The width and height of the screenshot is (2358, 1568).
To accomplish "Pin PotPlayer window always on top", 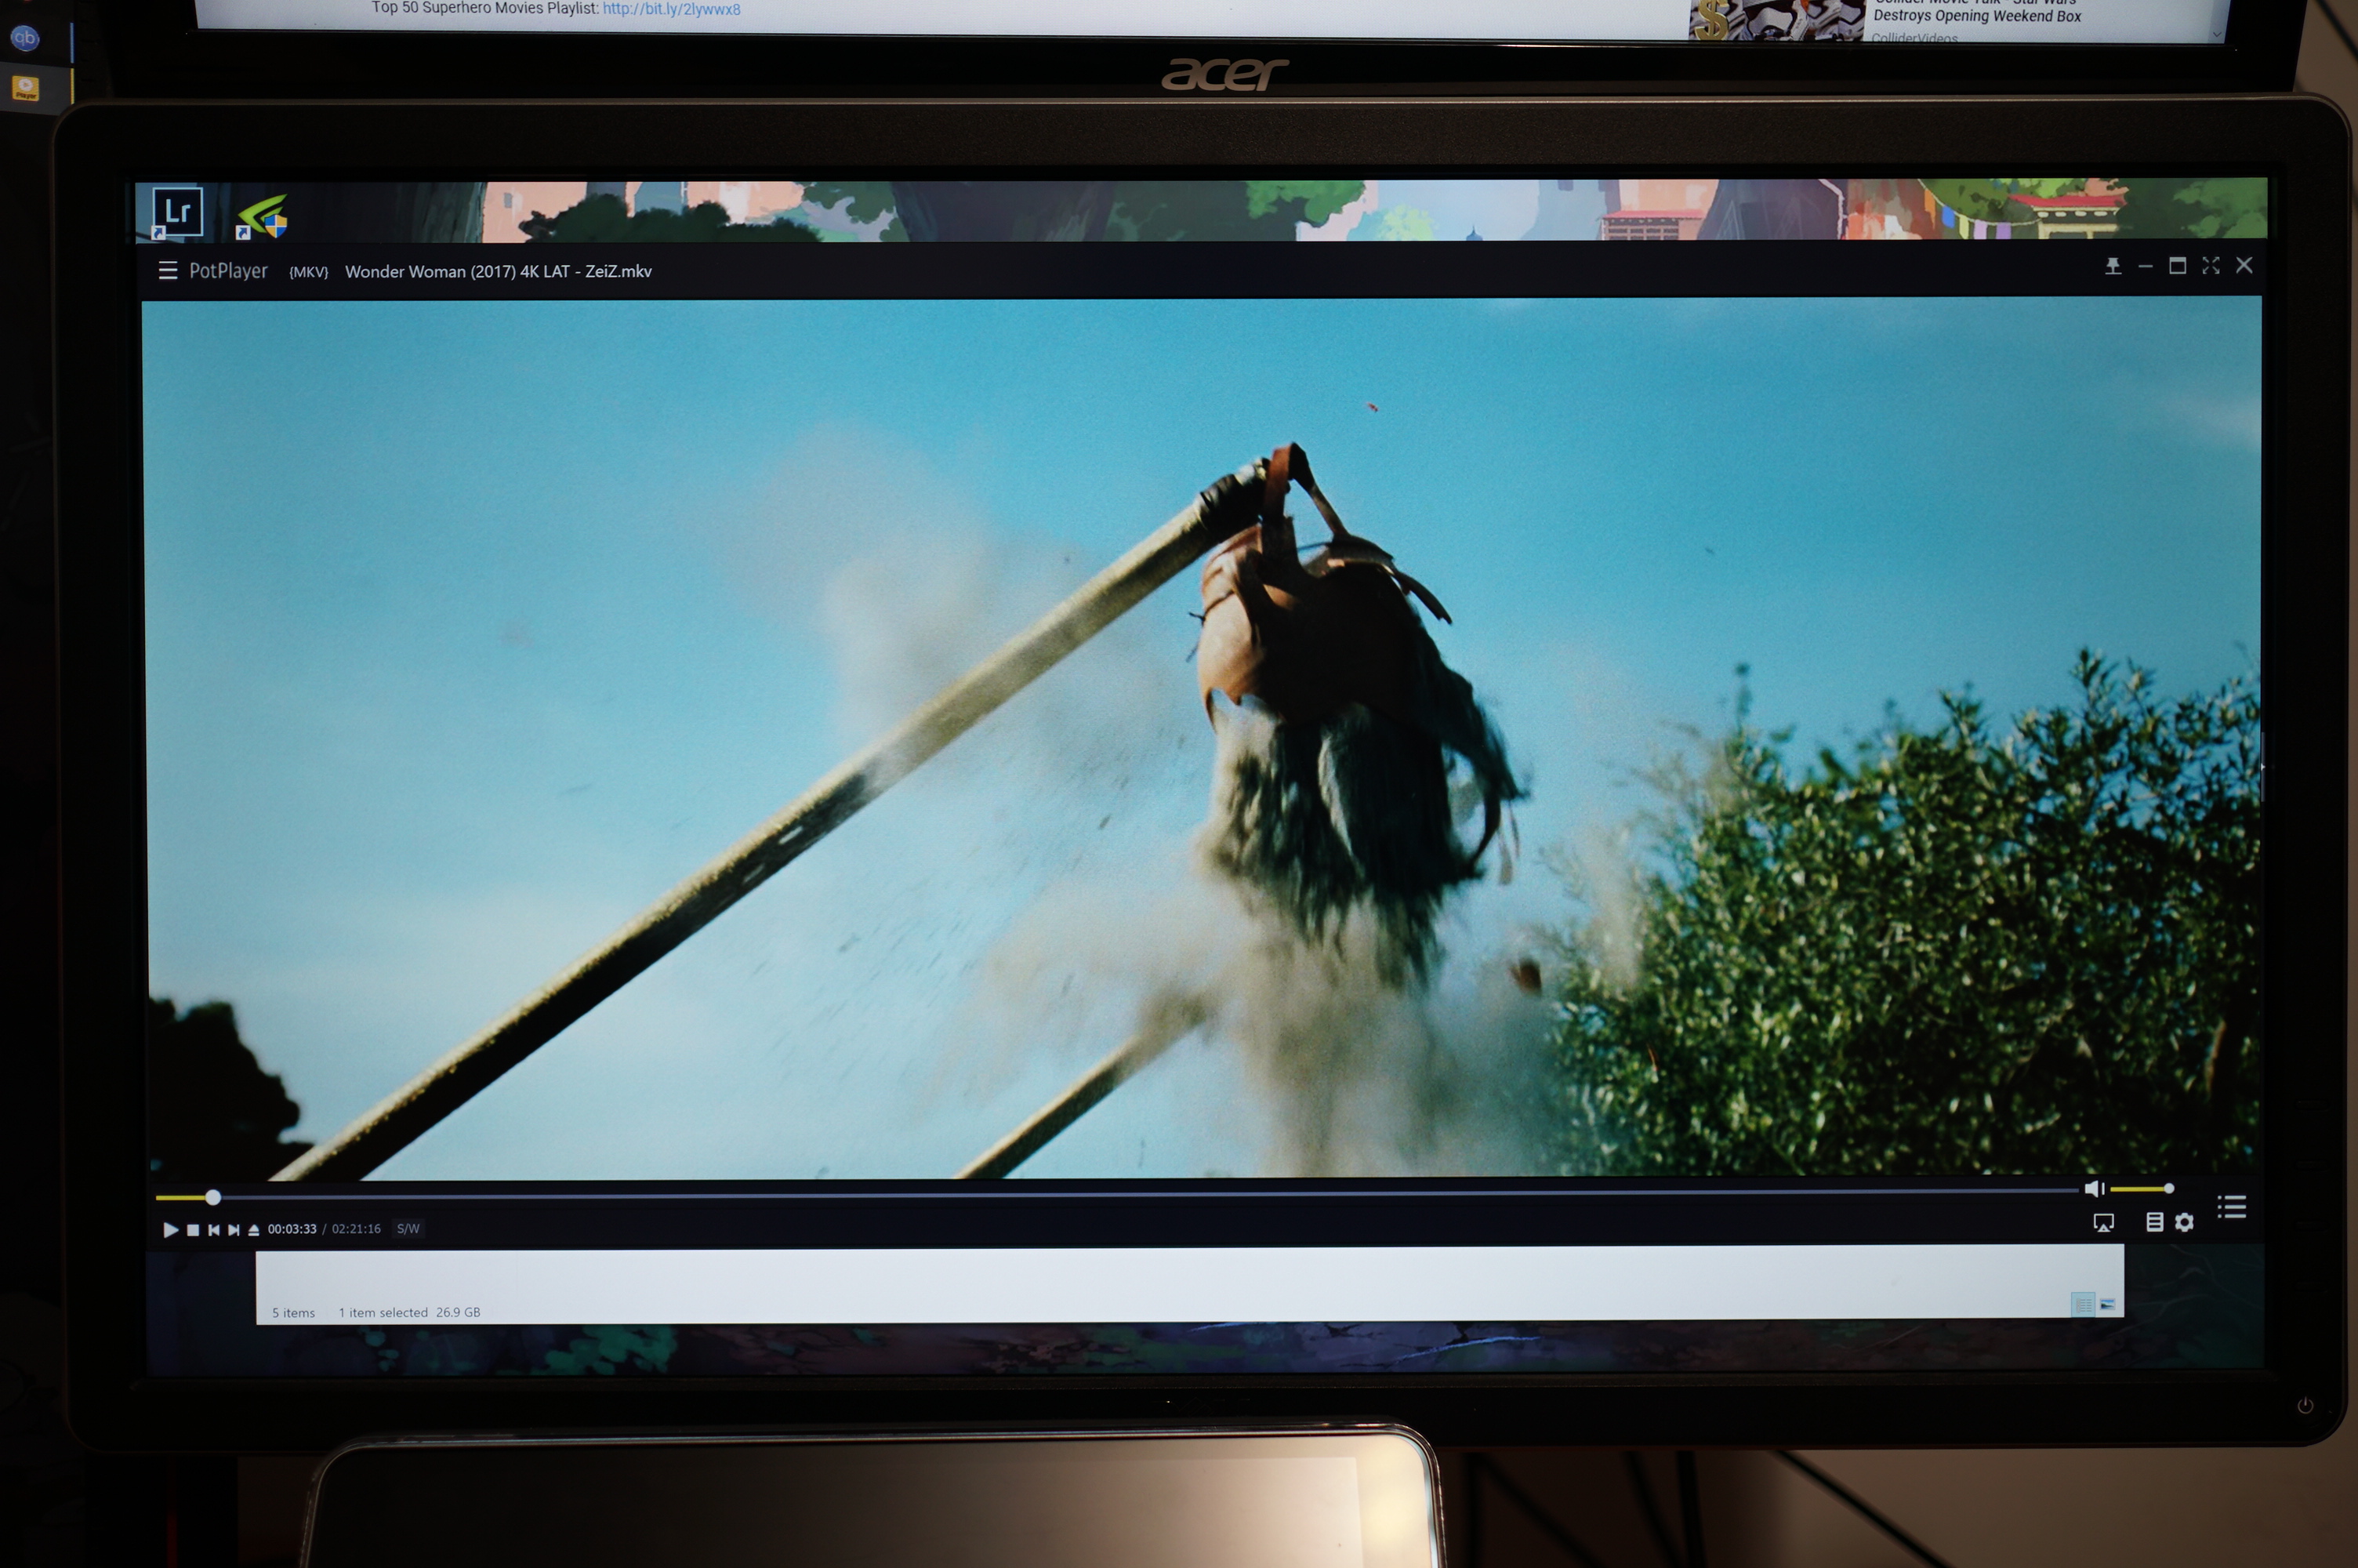I will [2112, 266].
